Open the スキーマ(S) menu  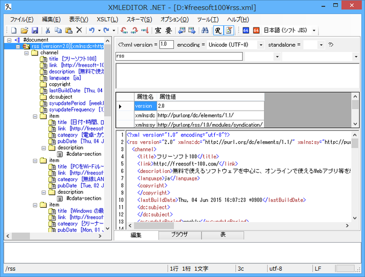coord(139,19)
